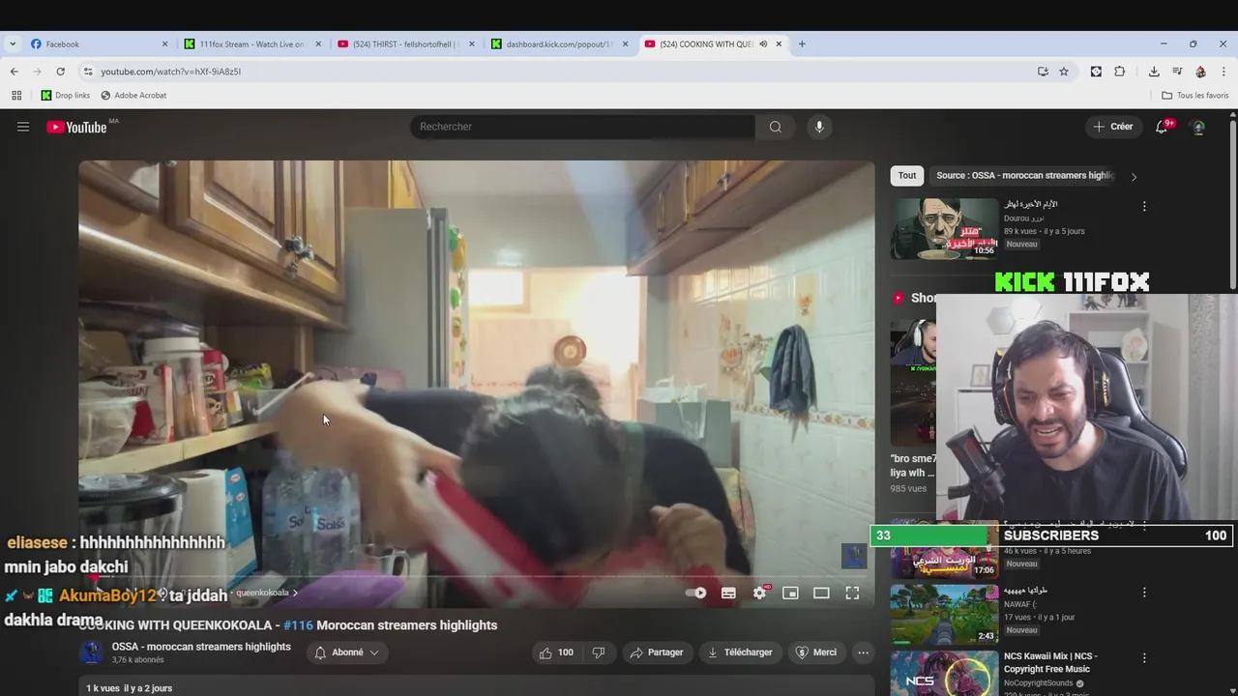
Task: View site information icon in address bar
Action: pos(88,72)
